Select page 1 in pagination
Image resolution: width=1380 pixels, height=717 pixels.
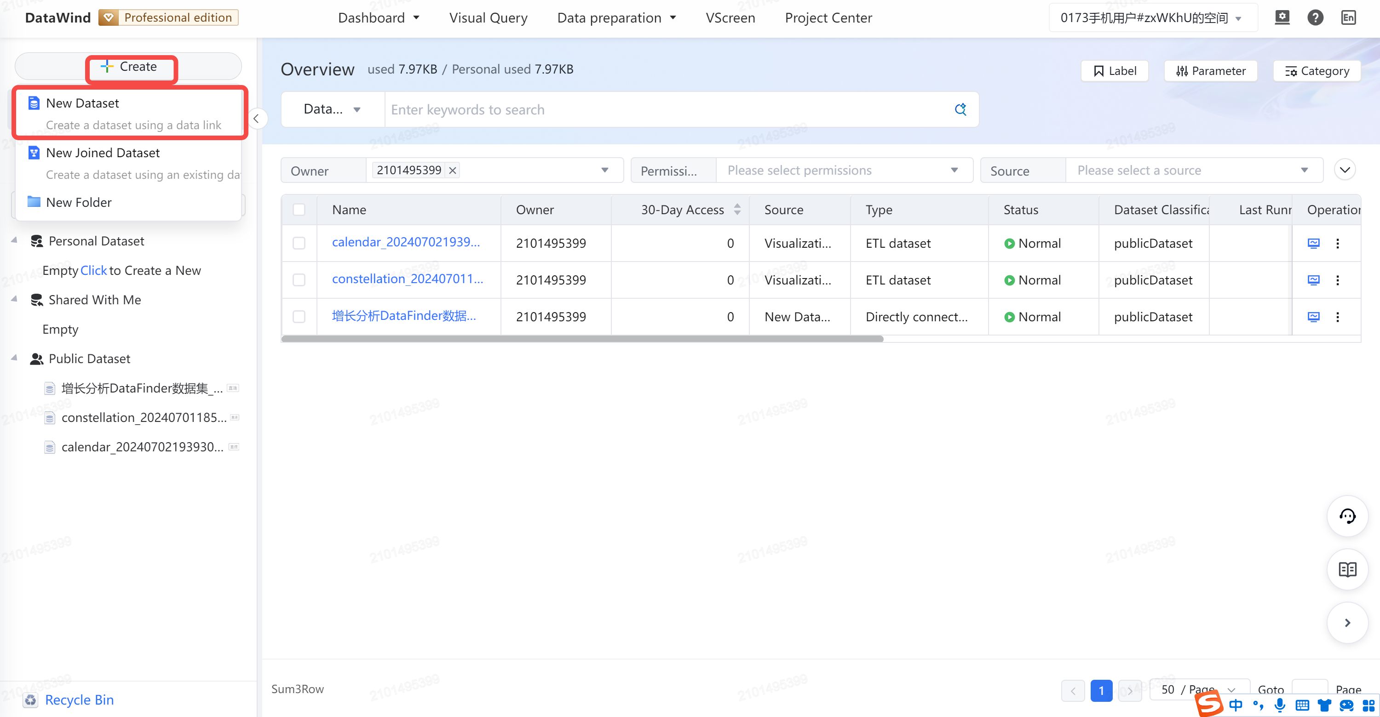coord(1101,690)
